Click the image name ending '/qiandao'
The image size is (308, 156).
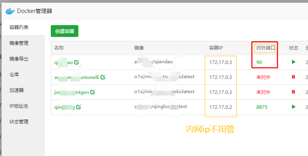point(154,62)
